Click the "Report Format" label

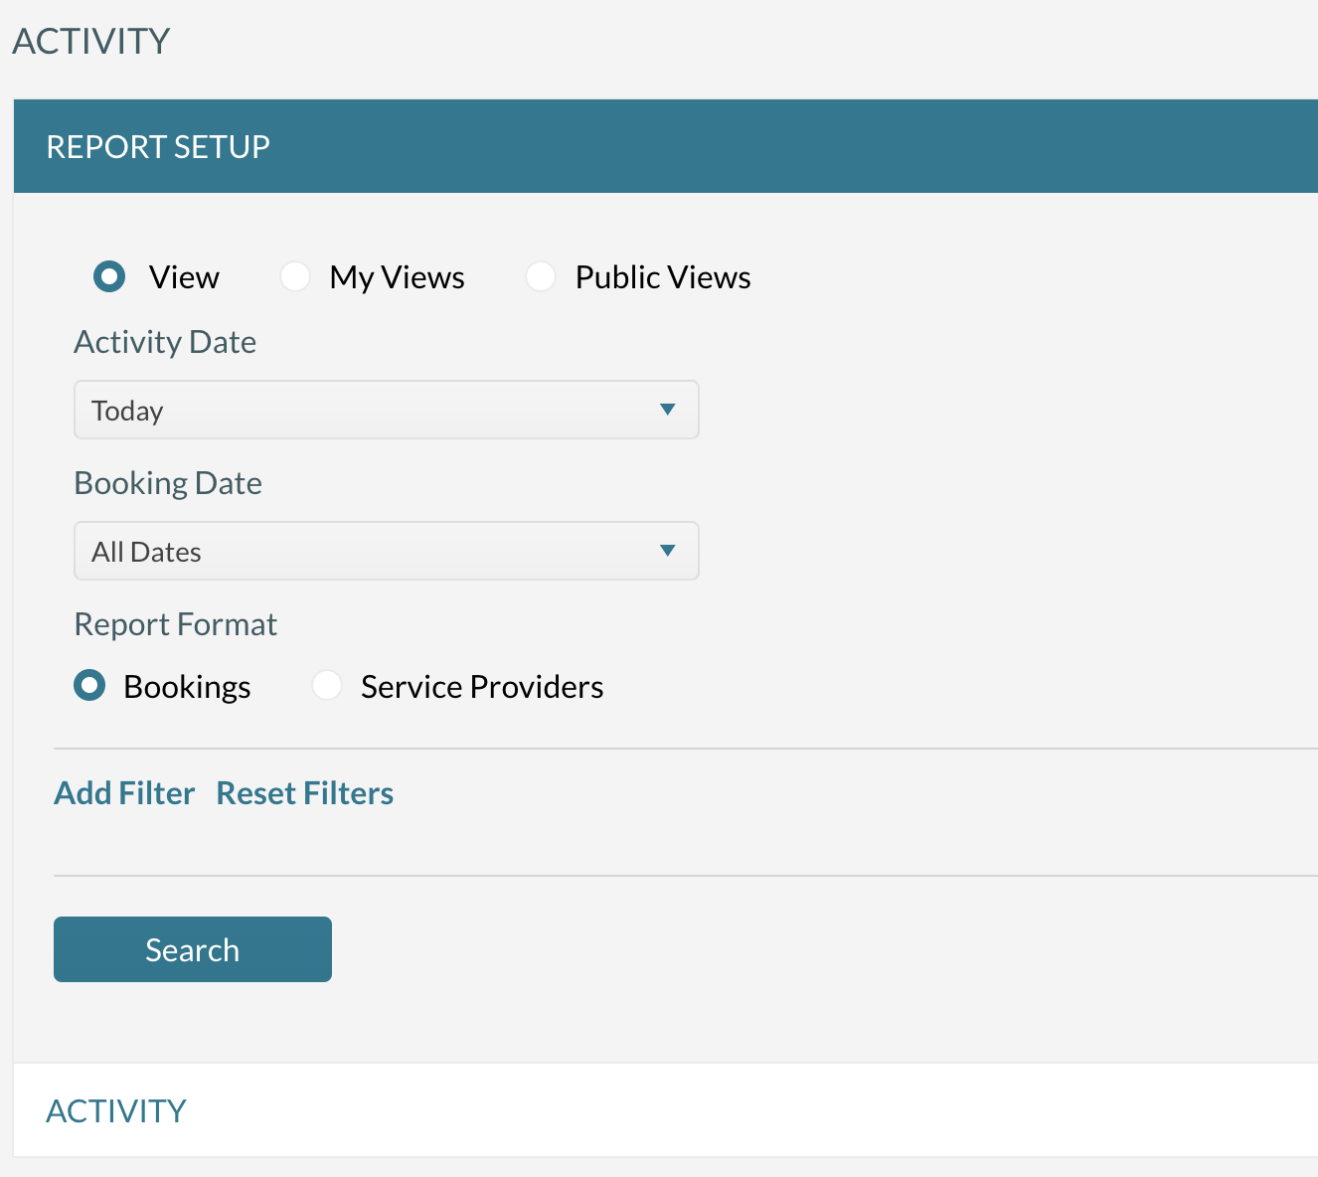[175, 623]
